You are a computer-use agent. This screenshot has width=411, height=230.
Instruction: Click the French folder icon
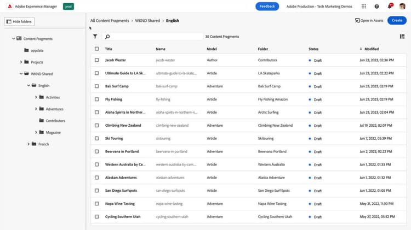pyautogui.click(x=34, y=144)
